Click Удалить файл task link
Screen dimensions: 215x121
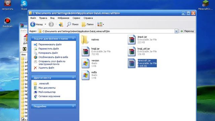[x=46, y=68]
